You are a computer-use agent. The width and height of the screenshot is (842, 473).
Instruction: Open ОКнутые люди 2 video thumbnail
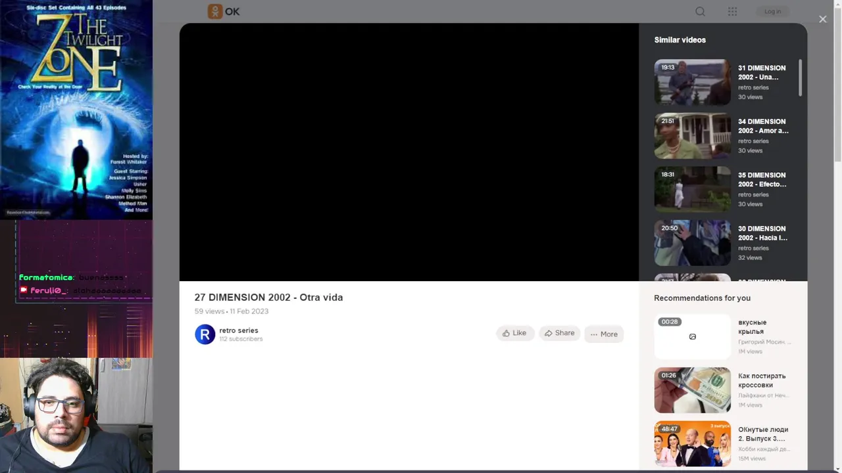pos(692,443)
